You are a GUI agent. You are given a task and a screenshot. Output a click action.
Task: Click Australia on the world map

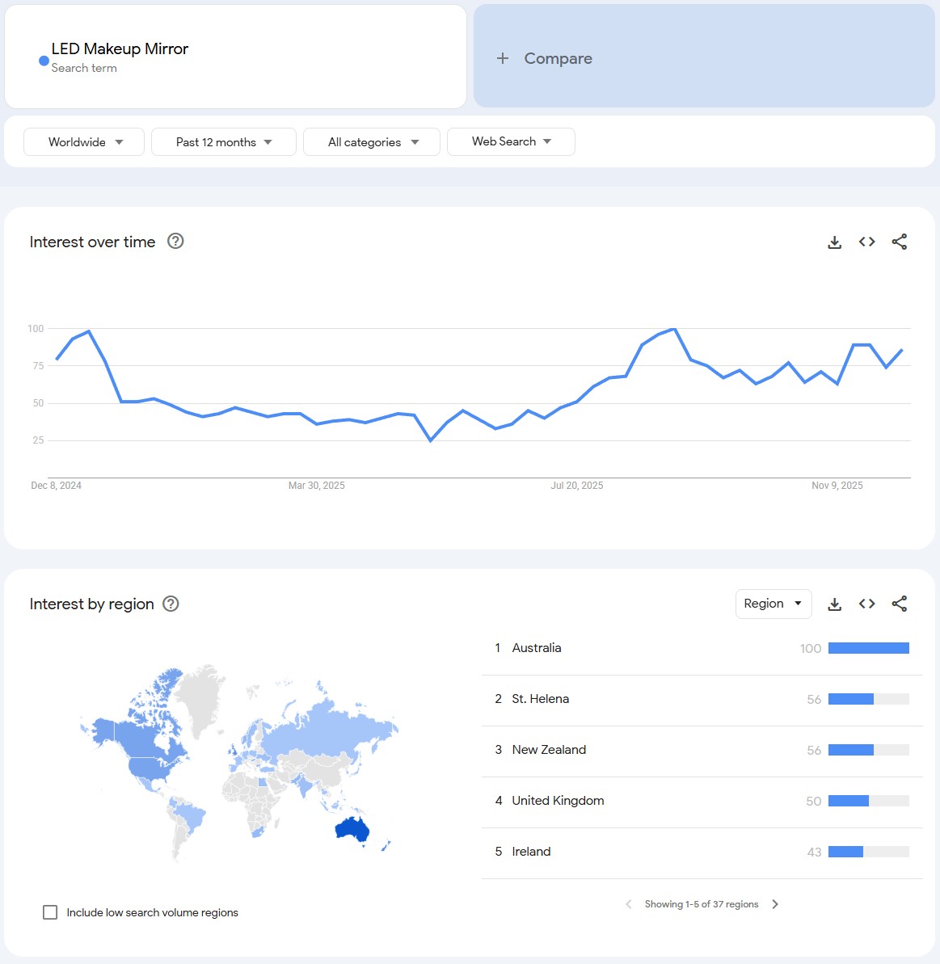tap(352, 829)
